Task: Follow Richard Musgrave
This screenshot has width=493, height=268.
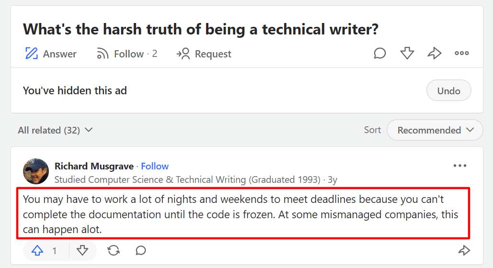Action: (x=155, y=166)
